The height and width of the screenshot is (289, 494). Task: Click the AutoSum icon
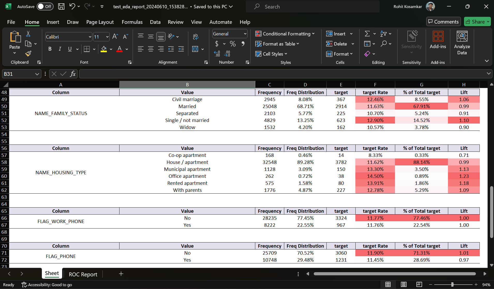[368, 33]
